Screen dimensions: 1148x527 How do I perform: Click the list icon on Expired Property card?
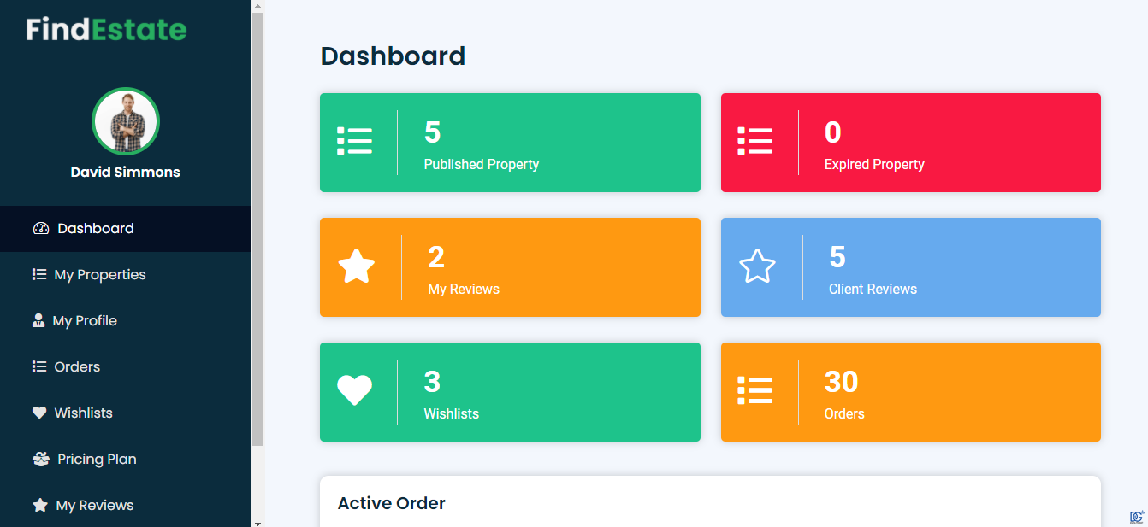coord(755,141)
